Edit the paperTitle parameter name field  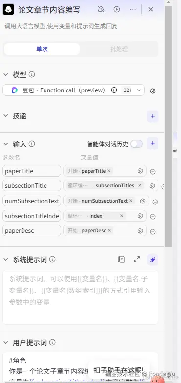pos(32,171)
